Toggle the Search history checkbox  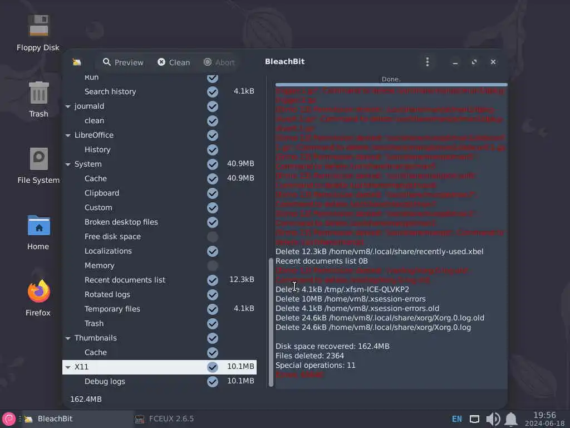(213, 92)
